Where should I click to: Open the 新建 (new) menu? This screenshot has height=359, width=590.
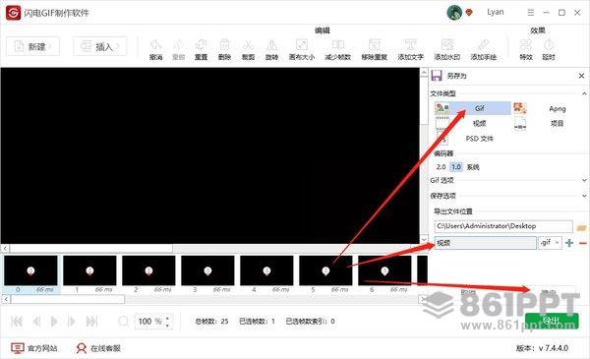[x=33, y=46]
